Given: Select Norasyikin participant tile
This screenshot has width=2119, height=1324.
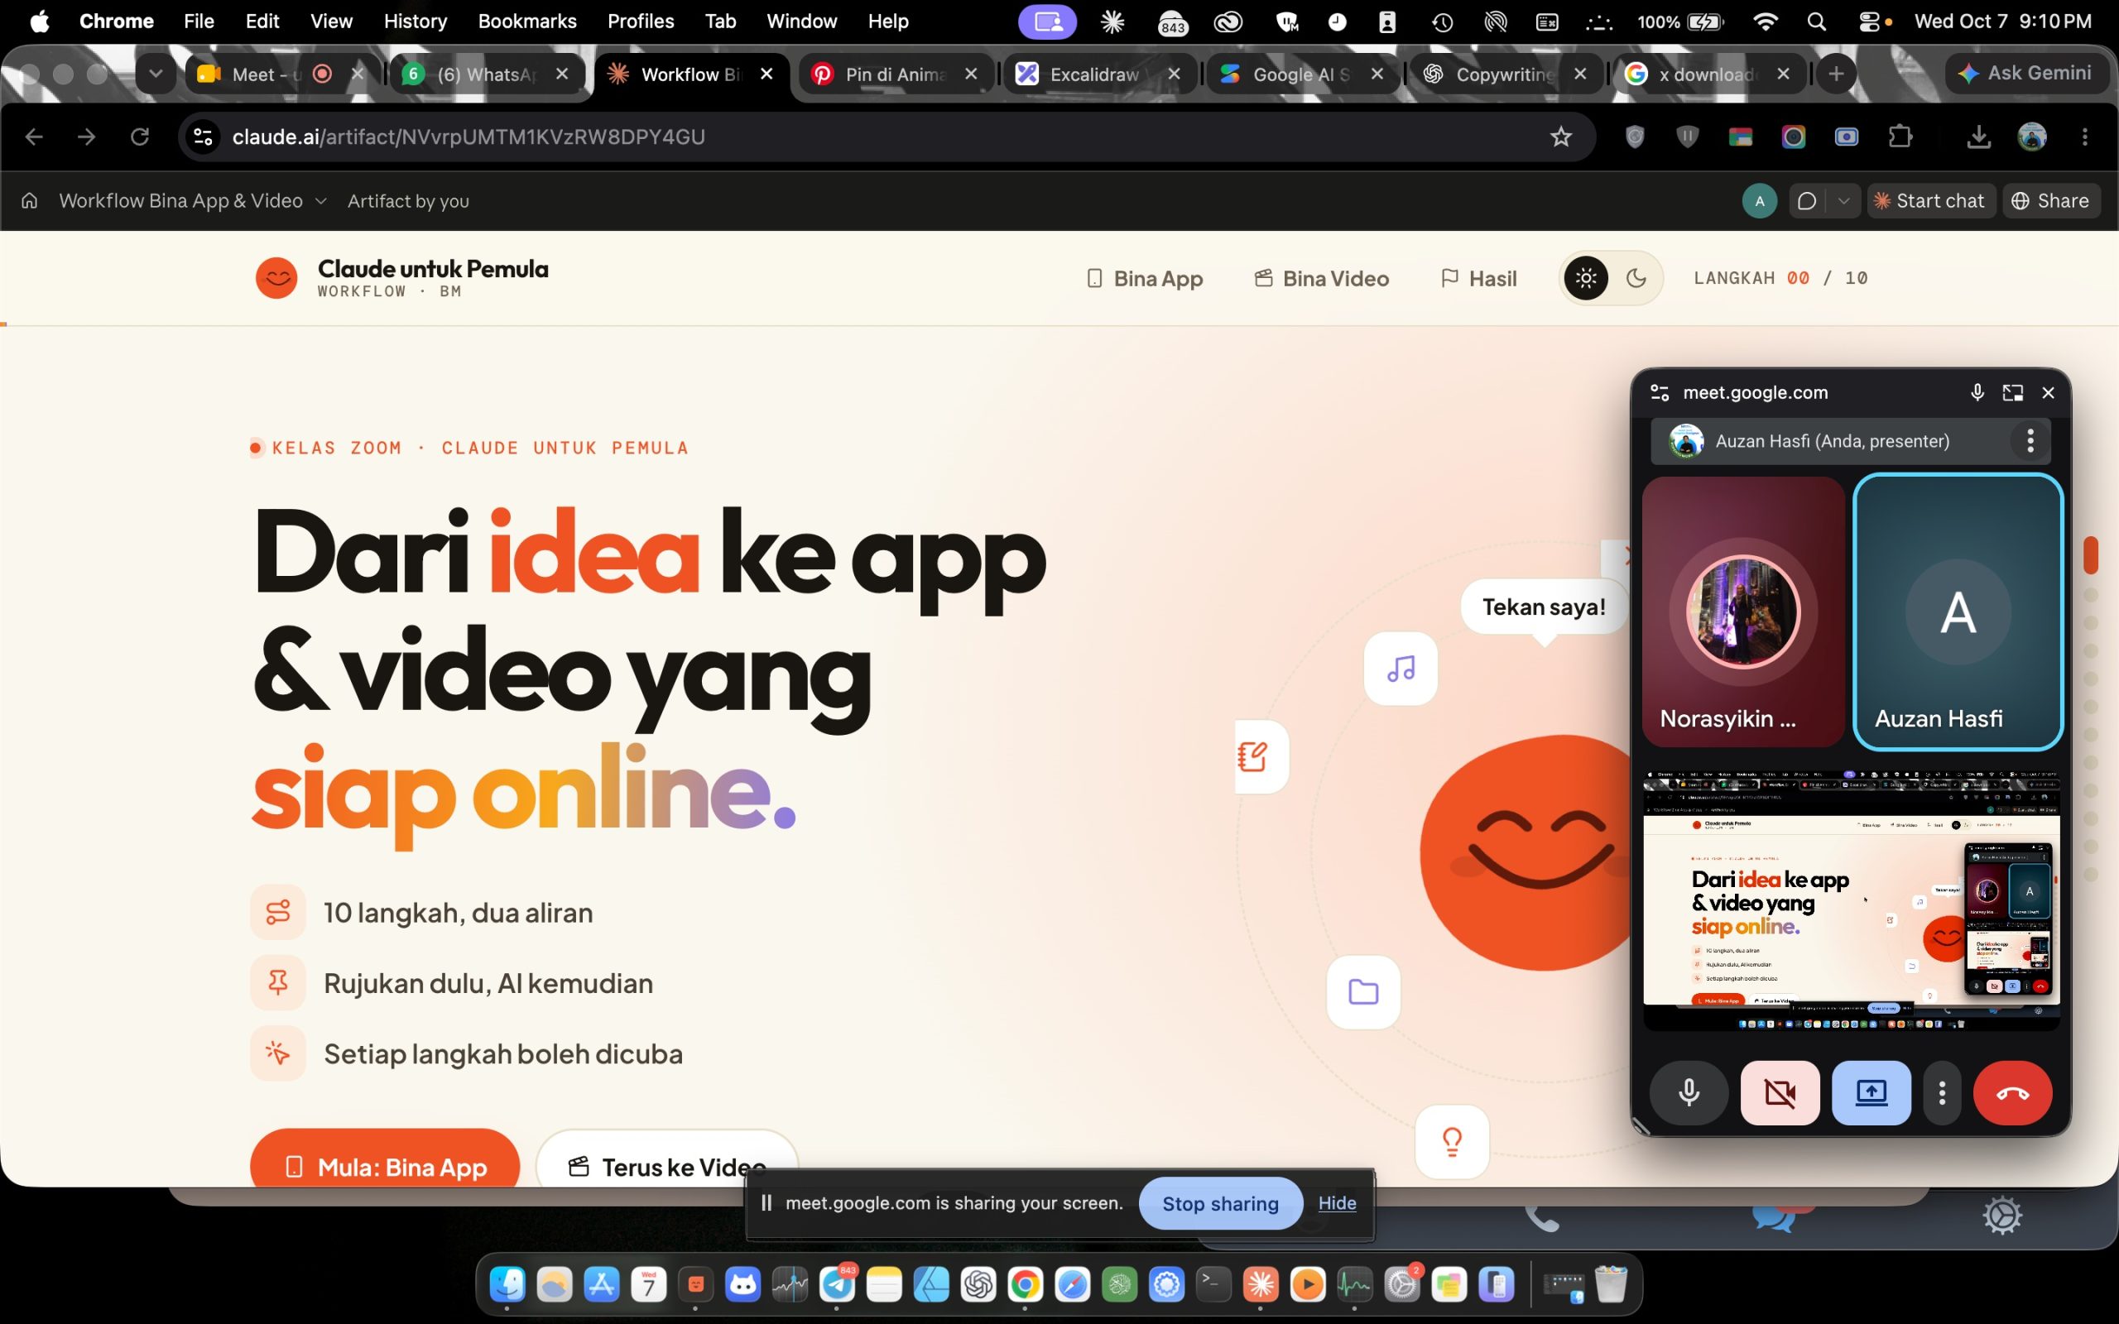Looking at the screenshot, I should point(1742,612).
